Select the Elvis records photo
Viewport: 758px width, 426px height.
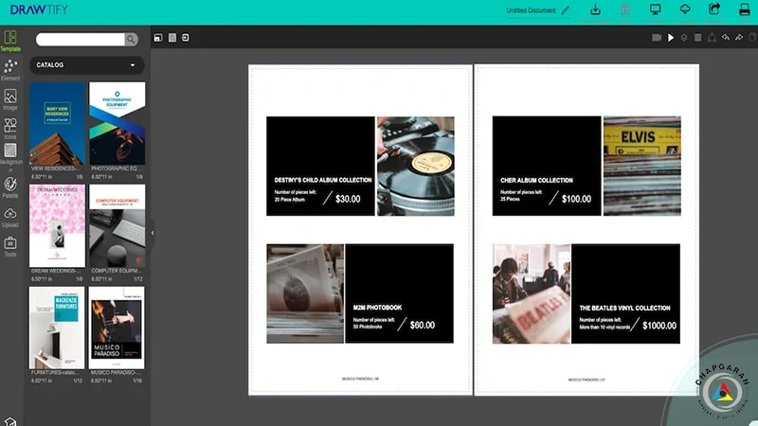(x=642, y=166)
